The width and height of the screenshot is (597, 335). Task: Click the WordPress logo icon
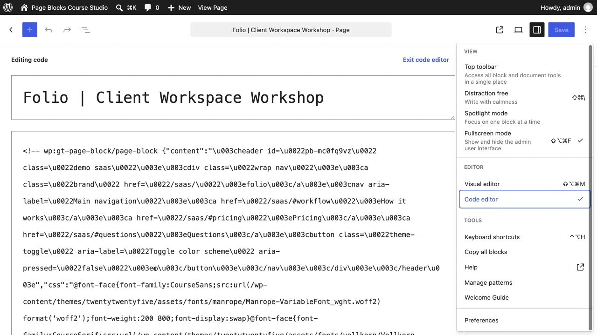[7, 7]
